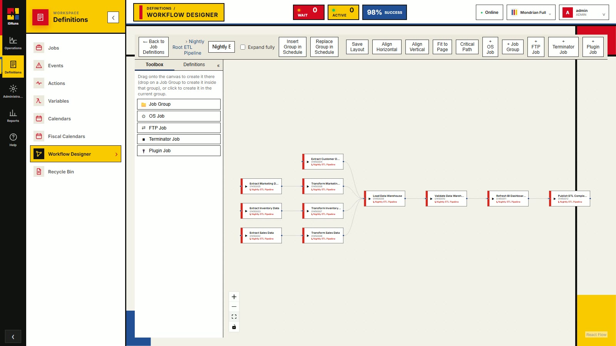Select FTP Job in the toolbox
Screen dimensions: 616x346
(179, 128)
